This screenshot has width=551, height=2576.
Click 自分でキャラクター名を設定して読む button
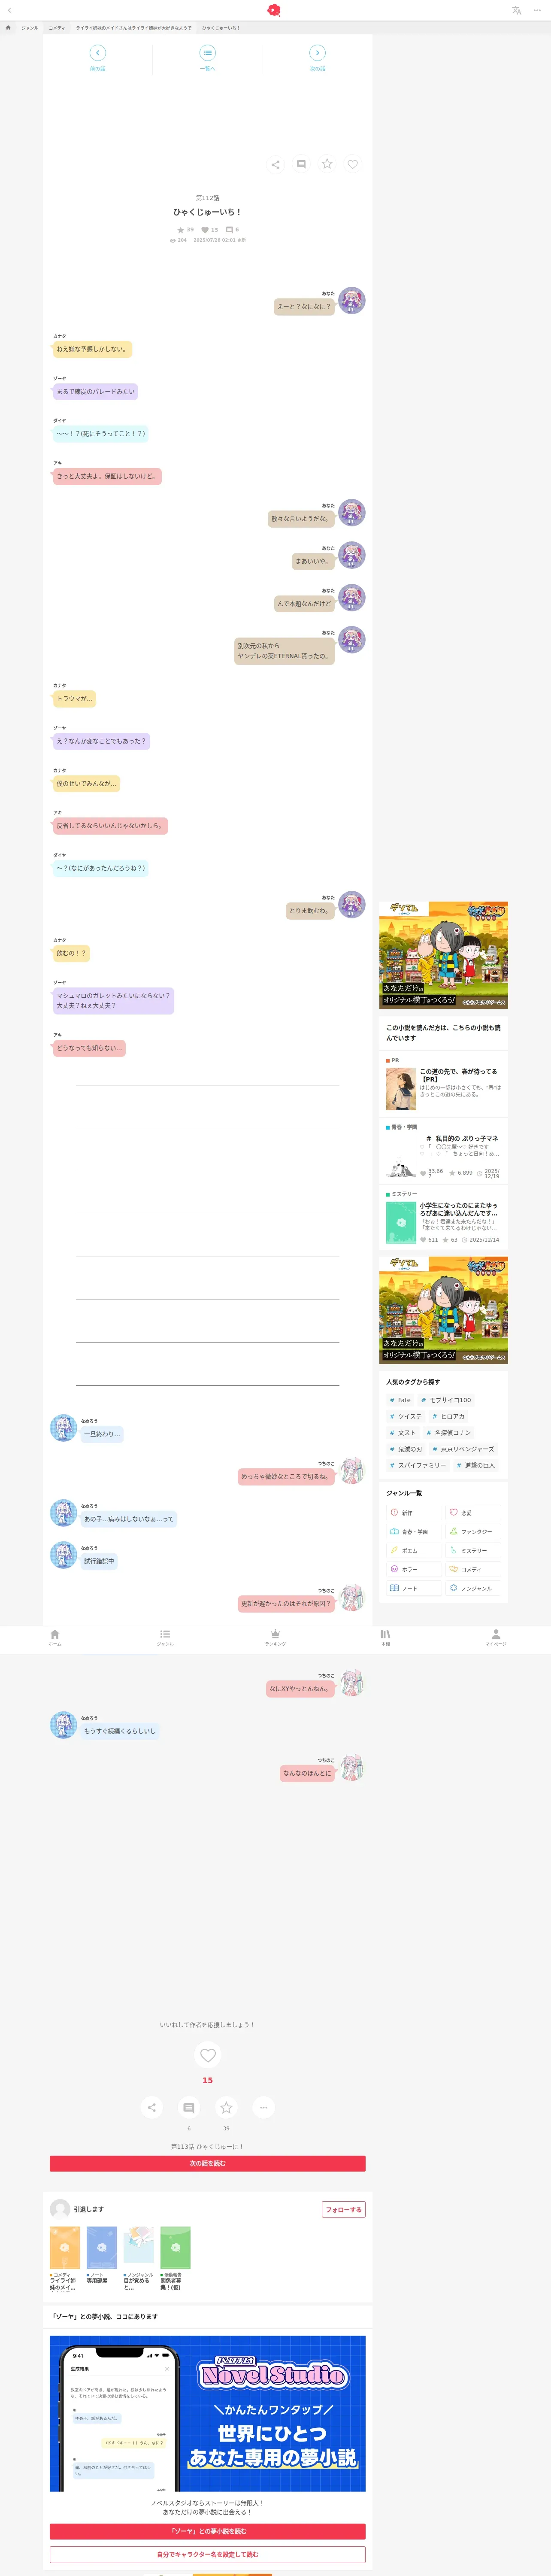(208, 2554)
